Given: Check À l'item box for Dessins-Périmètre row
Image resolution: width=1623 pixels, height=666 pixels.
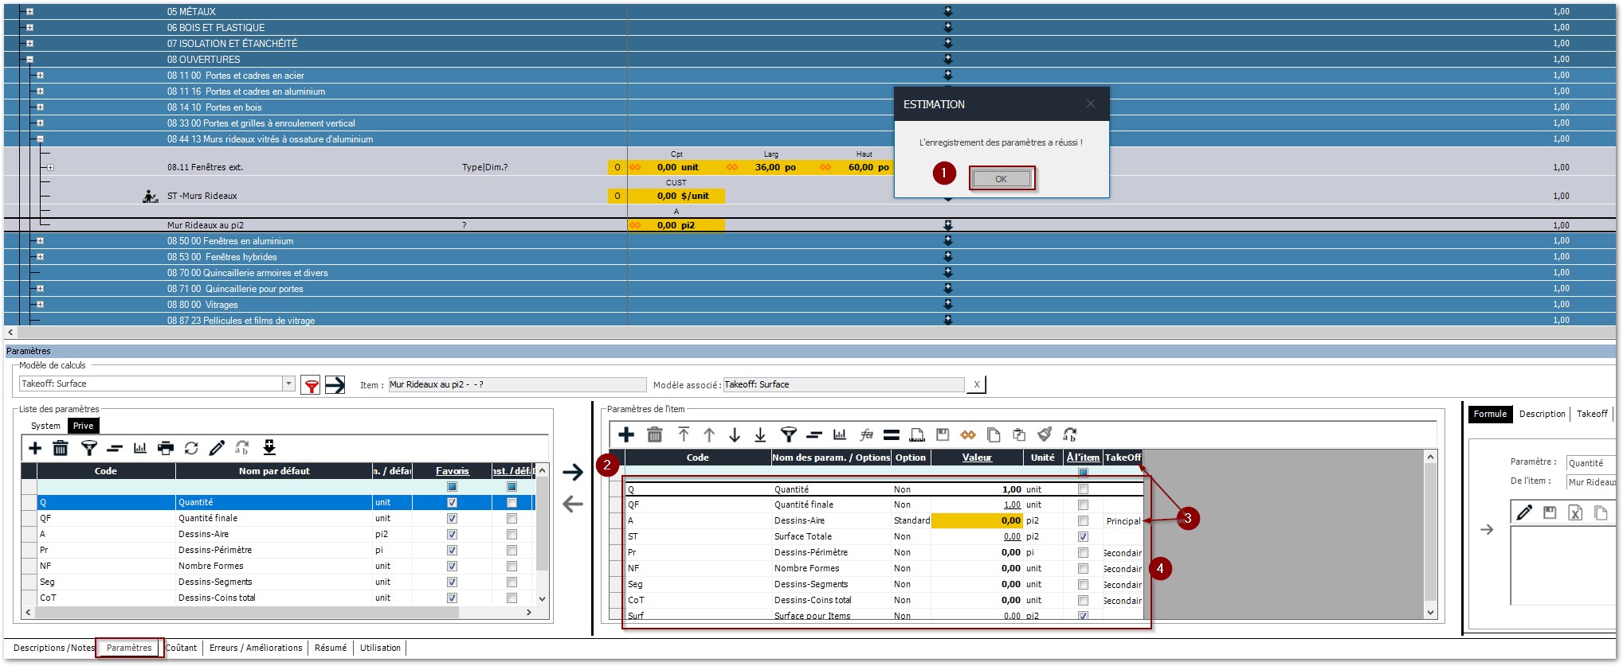Looking at the screenshot, I should [1083, 553].
